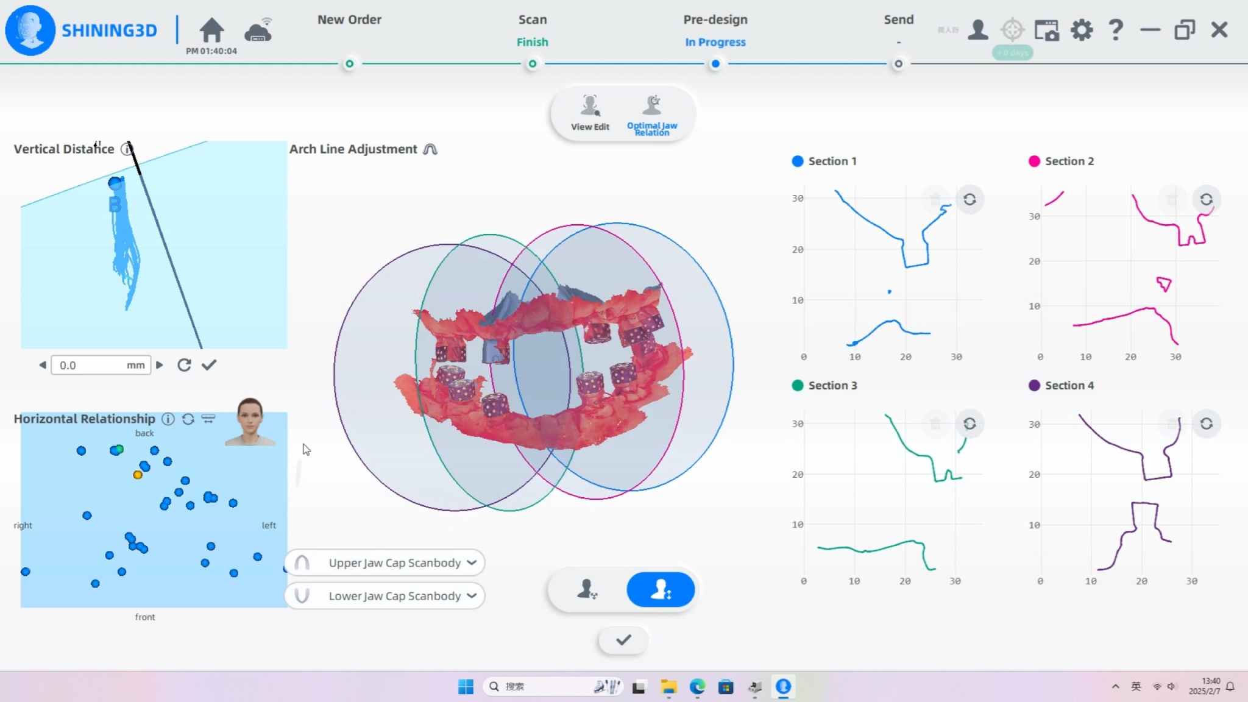
Task: Increase vertical distance with right arrow
Action: (x=160, y=365)
